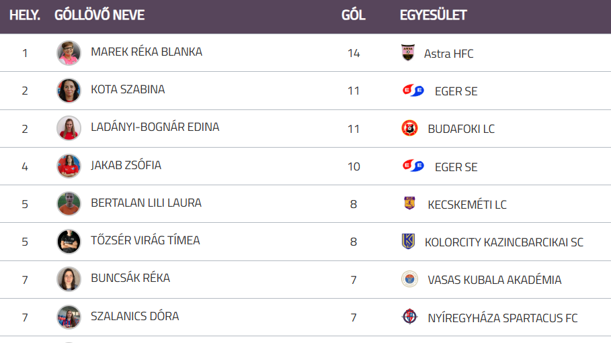Click the EGYESÜLET column header
Screen dimensions: 611x343
433,15
